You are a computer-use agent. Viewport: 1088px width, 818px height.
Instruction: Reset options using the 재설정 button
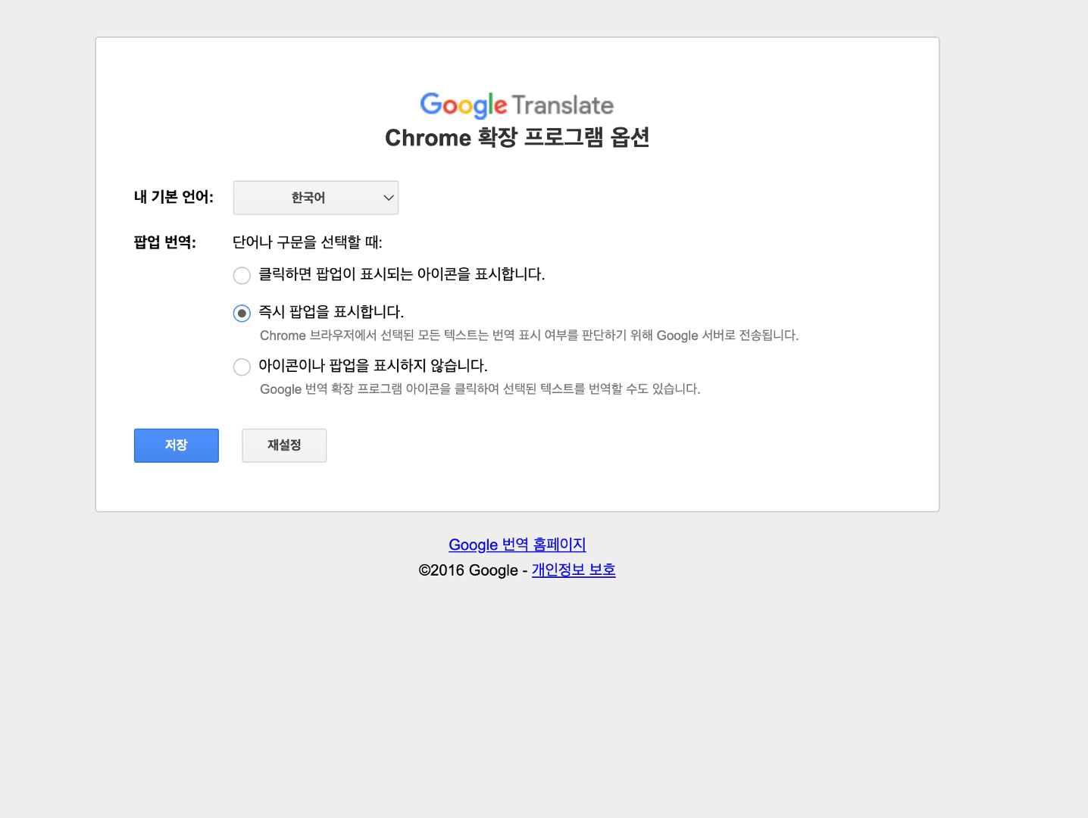[284, 445]
